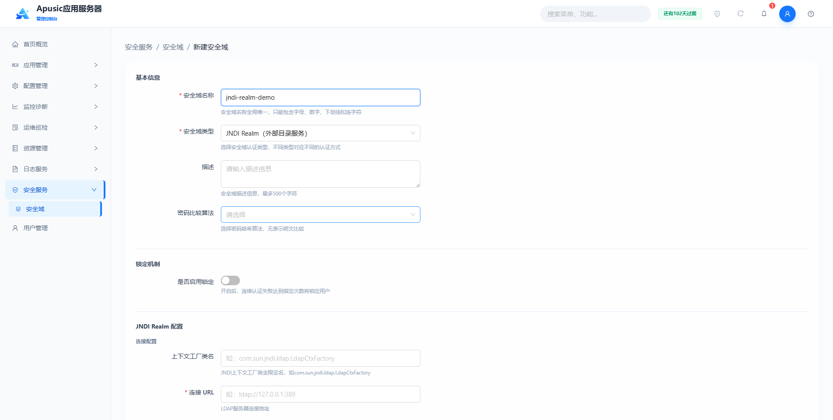Expand the 监控诊断 menu chevron
This screenshot has width=833, height=420.
pos(96,107)
